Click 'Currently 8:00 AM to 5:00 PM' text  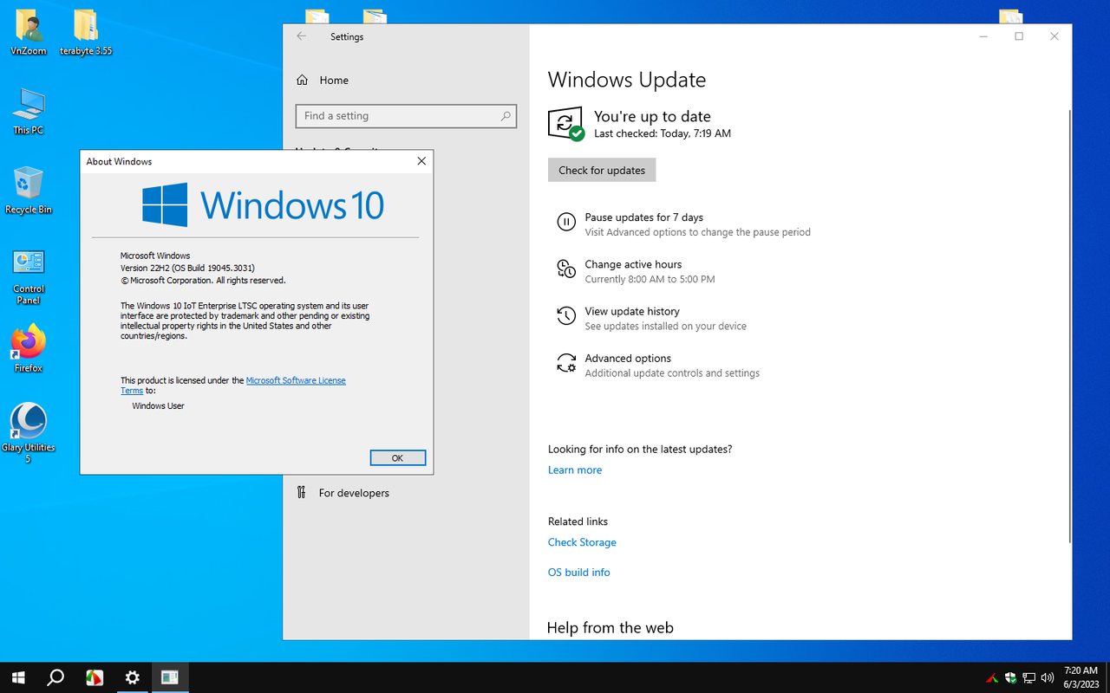[x=650, y=279]
